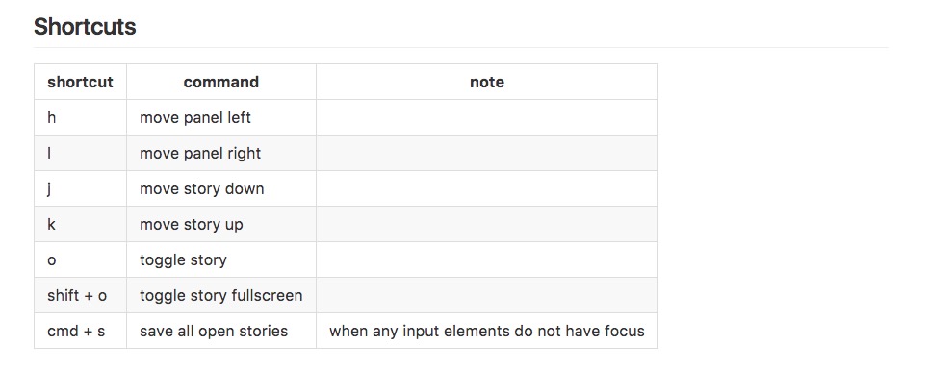Click the move panel left cell
Viewport: 928px width, 370px height.
tap(221, 117)
